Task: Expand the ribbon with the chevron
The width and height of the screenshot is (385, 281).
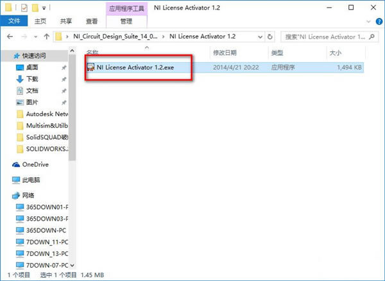Action: [368, 22]
